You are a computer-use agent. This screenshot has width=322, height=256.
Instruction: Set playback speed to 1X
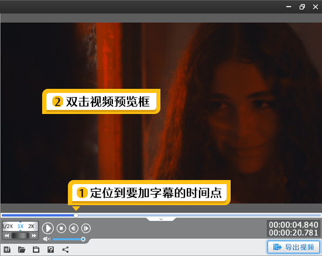click(20, 226)
